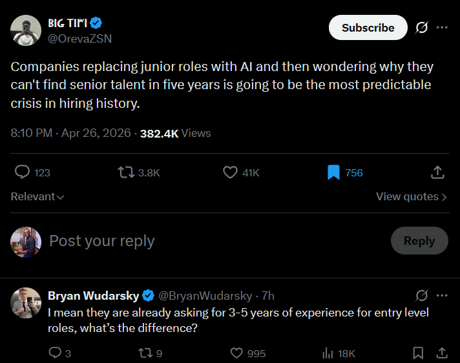Like the main post with heart icon

click(230, 172)
